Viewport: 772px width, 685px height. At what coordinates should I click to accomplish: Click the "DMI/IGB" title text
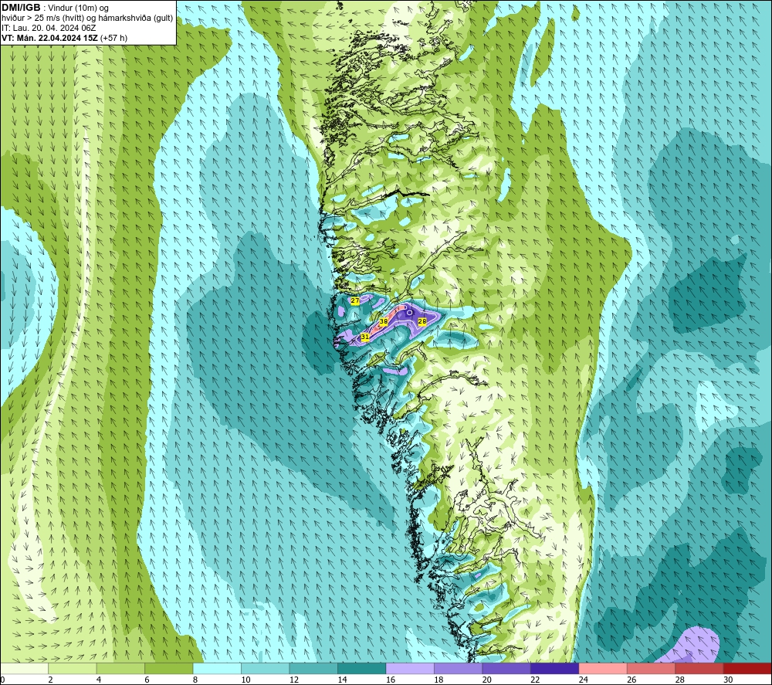21,8
